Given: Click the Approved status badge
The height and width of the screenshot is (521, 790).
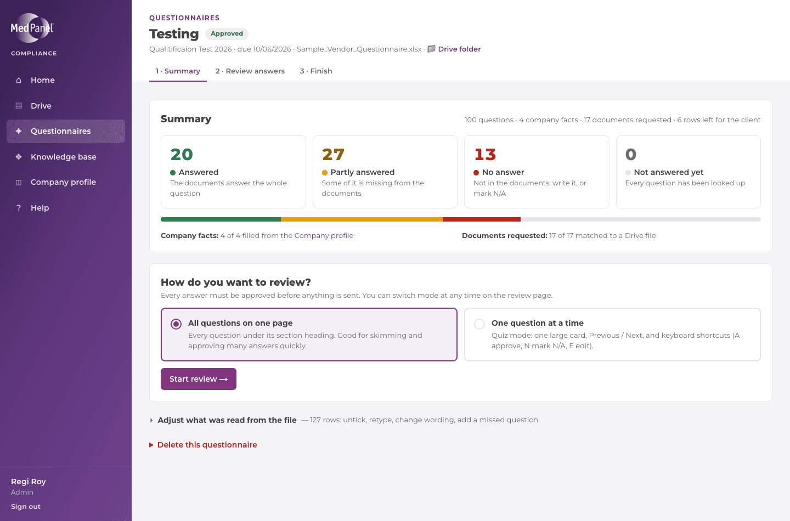Looking at the screenshot, I should pos(227,33).
